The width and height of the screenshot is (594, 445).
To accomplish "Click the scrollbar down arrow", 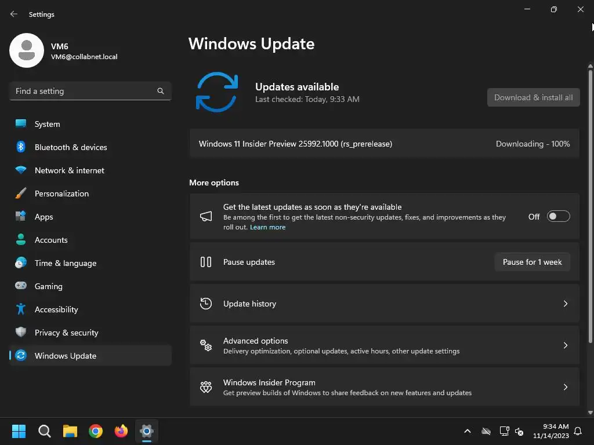I will pos(590,413).
